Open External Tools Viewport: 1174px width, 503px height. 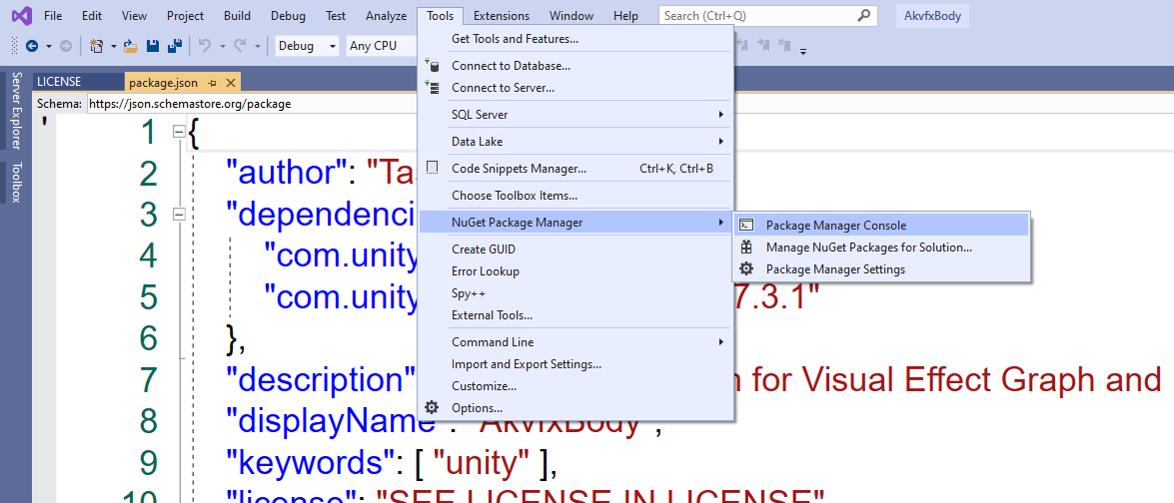[x=576, y=314]
